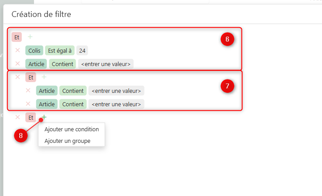Remove first Article condition inside the indented group
The height and width of the screenshot is (196, 322).
point(28,91)
